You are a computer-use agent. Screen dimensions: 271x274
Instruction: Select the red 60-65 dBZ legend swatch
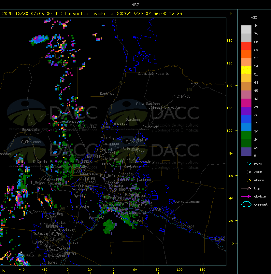246,46
